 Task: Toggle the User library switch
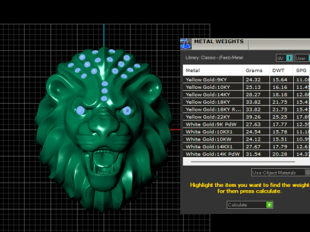click(x=309, y=58)
